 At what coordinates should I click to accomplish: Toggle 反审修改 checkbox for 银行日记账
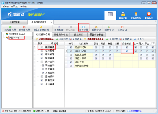tap(127, 51)
